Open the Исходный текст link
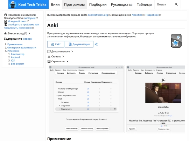 click(18, 21)
